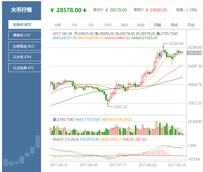Click the volume MA5:7751.5501 label

(x=88, y=119)
